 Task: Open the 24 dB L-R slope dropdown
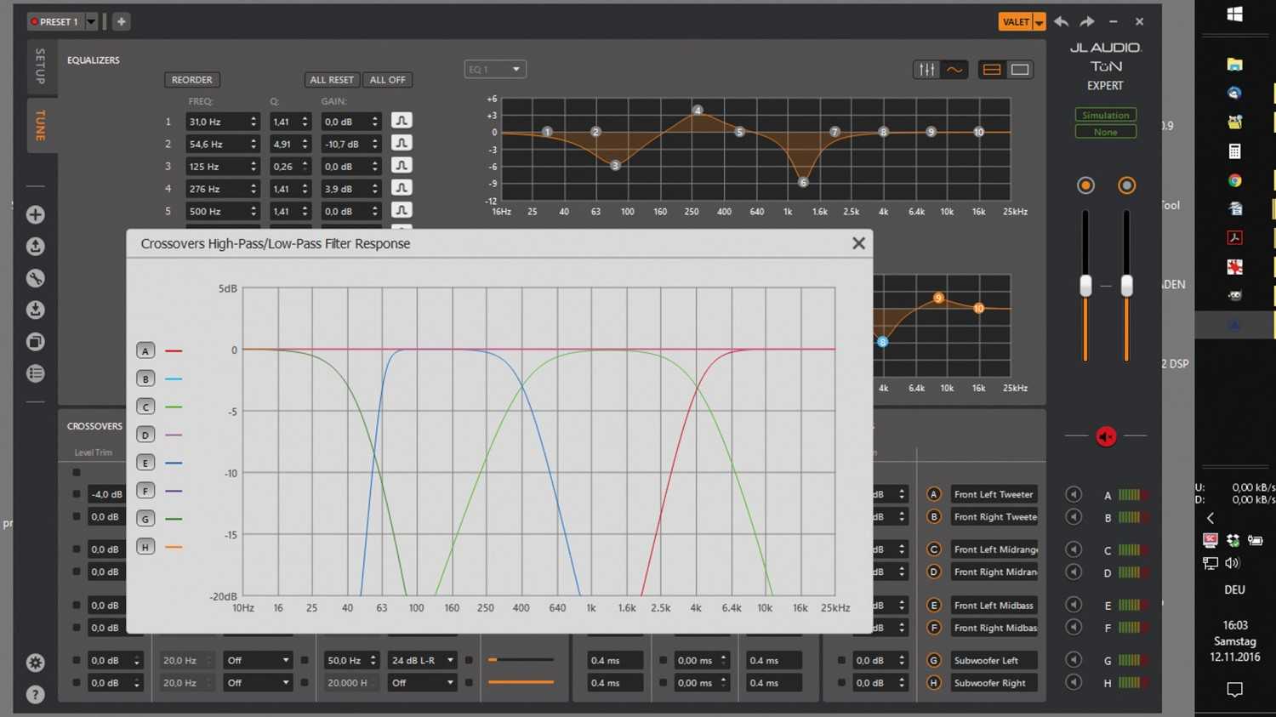(x=423, y=660)
